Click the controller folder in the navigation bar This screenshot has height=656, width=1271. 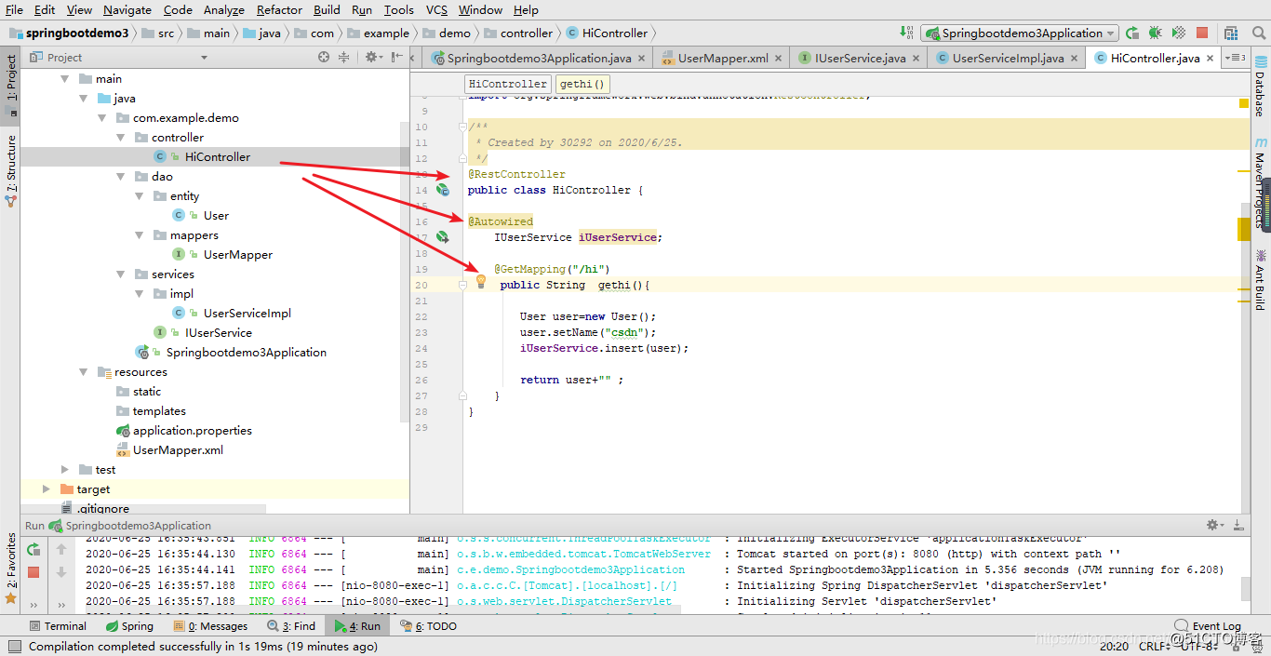click(518, 33)
